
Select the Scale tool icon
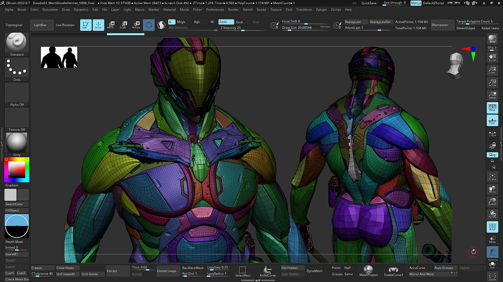coord(123,25)
